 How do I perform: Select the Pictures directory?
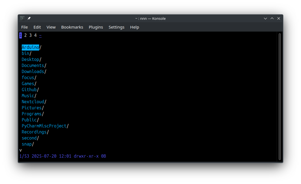point(33,108)
